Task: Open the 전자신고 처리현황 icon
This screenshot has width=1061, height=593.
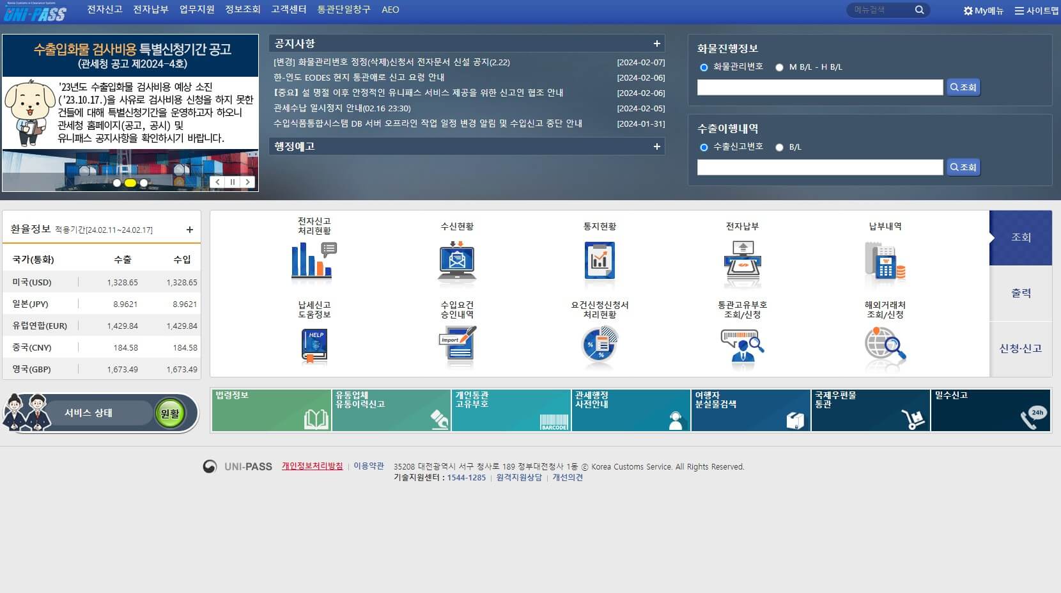Action: click(311, 261)
